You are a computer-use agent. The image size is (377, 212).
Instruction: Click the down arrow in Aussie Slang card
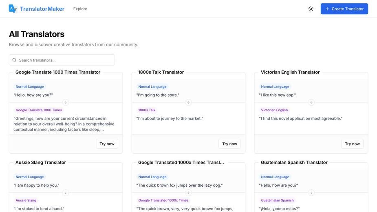(x=66, y=193)
